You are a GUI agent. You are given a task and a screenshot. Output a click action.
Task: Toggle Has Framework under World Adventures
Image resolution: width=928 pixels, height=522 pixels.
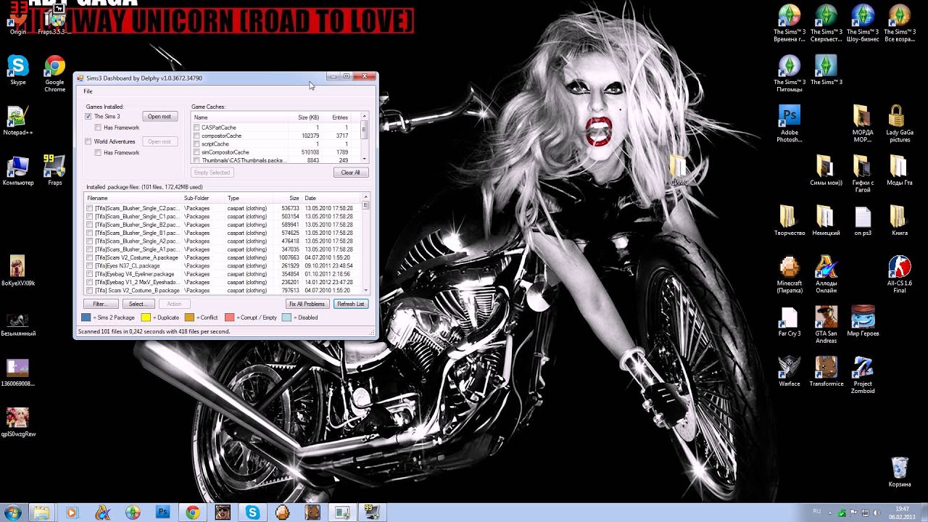[98, 152]
